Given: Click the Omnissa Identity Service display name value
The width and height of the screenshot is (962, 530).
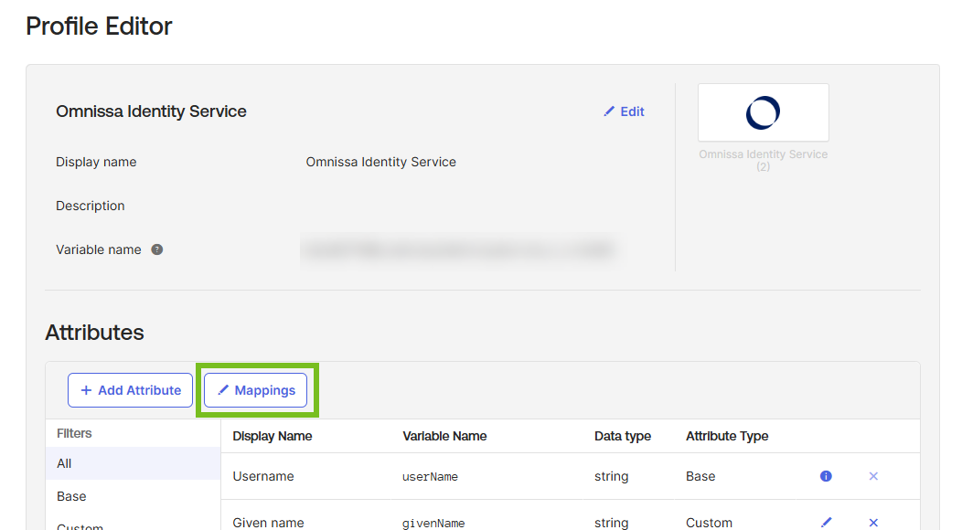Looking at the screenshot, I should click(381, 162).
